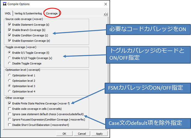This screenshot has width=191, height=138.
Task: Open the Verilog & SystemVerilog tab
Action: 29,13
